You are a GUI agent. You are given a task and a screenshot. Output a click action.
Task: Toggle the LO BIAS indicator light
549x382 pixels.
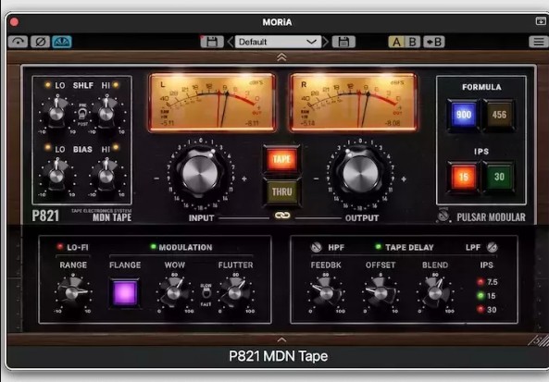(x=47, y=148)
